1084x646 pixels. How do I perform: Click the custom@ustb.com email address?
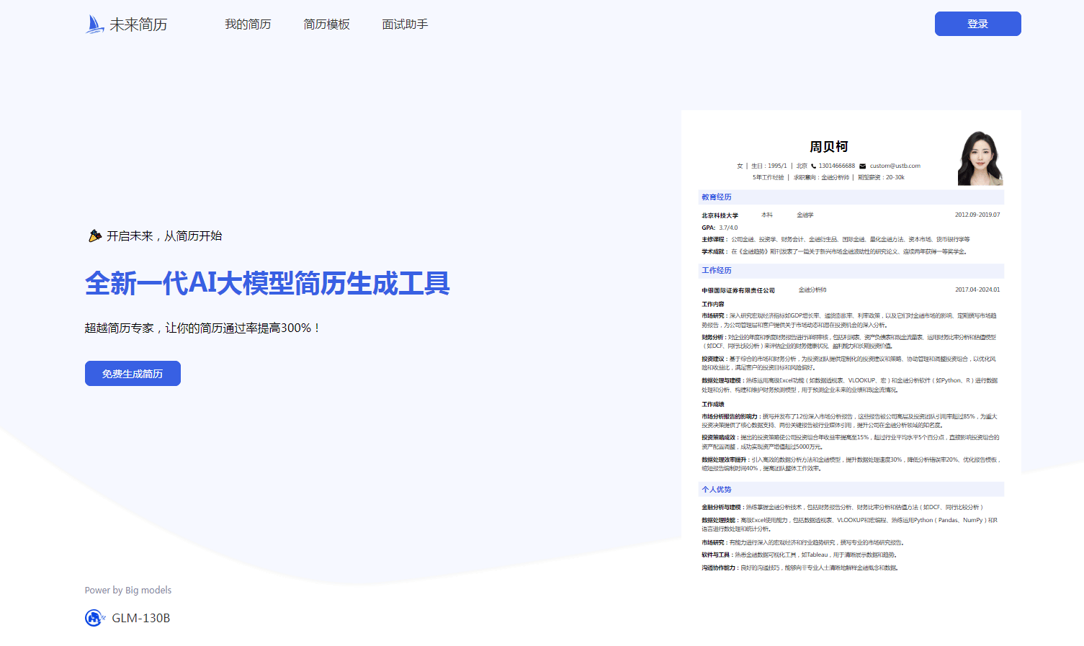(895, 166)
